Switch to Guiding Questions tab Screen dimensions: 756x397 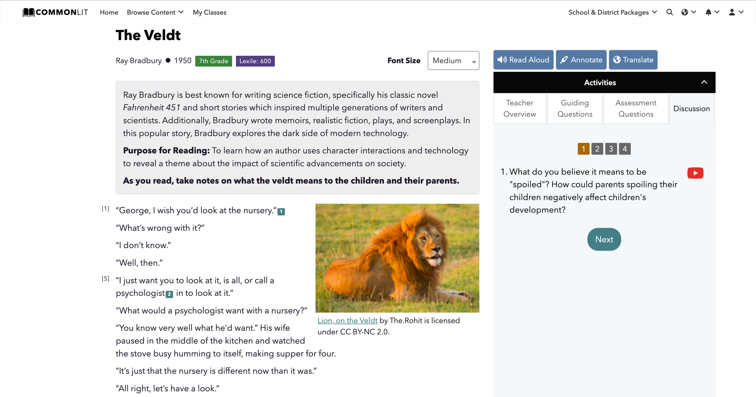tap(575, 108)
